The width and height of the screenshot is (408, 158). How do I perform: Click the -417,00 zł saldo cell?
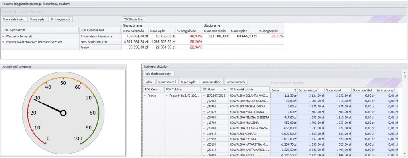(284, 117)
